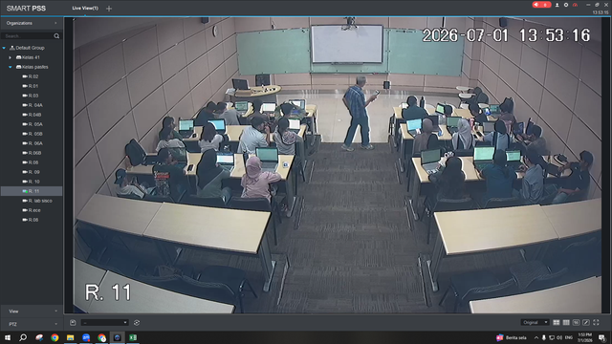The height and width of the screenshot is (344, 612).
Task: Open Windows Start menu
Action: tap(7, 337)
